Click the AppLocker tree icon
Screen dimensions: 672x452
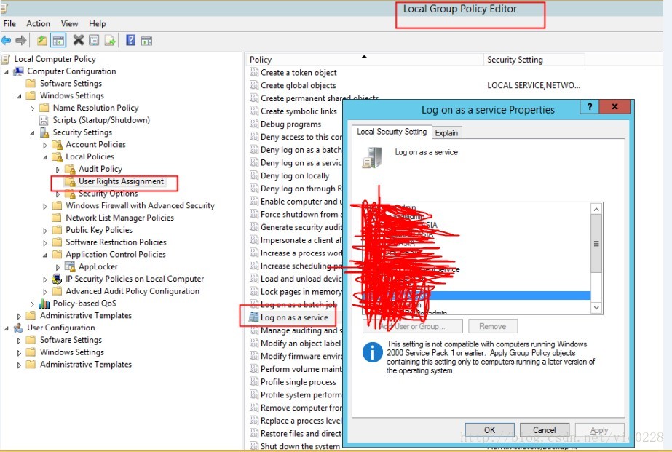point(70,266)
